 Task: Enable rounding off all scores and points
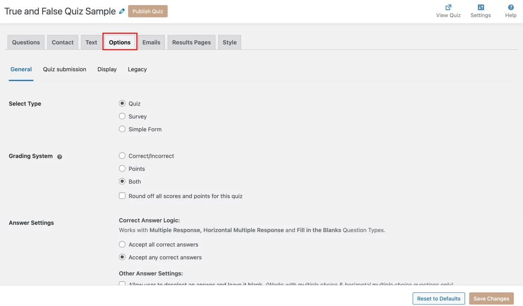point(122,196)
